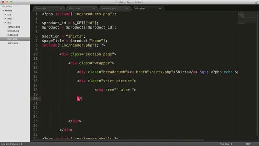
Task: Click class="shirt-picture" div on line 16
Action: pyautogui.click(x=106, y=81)
